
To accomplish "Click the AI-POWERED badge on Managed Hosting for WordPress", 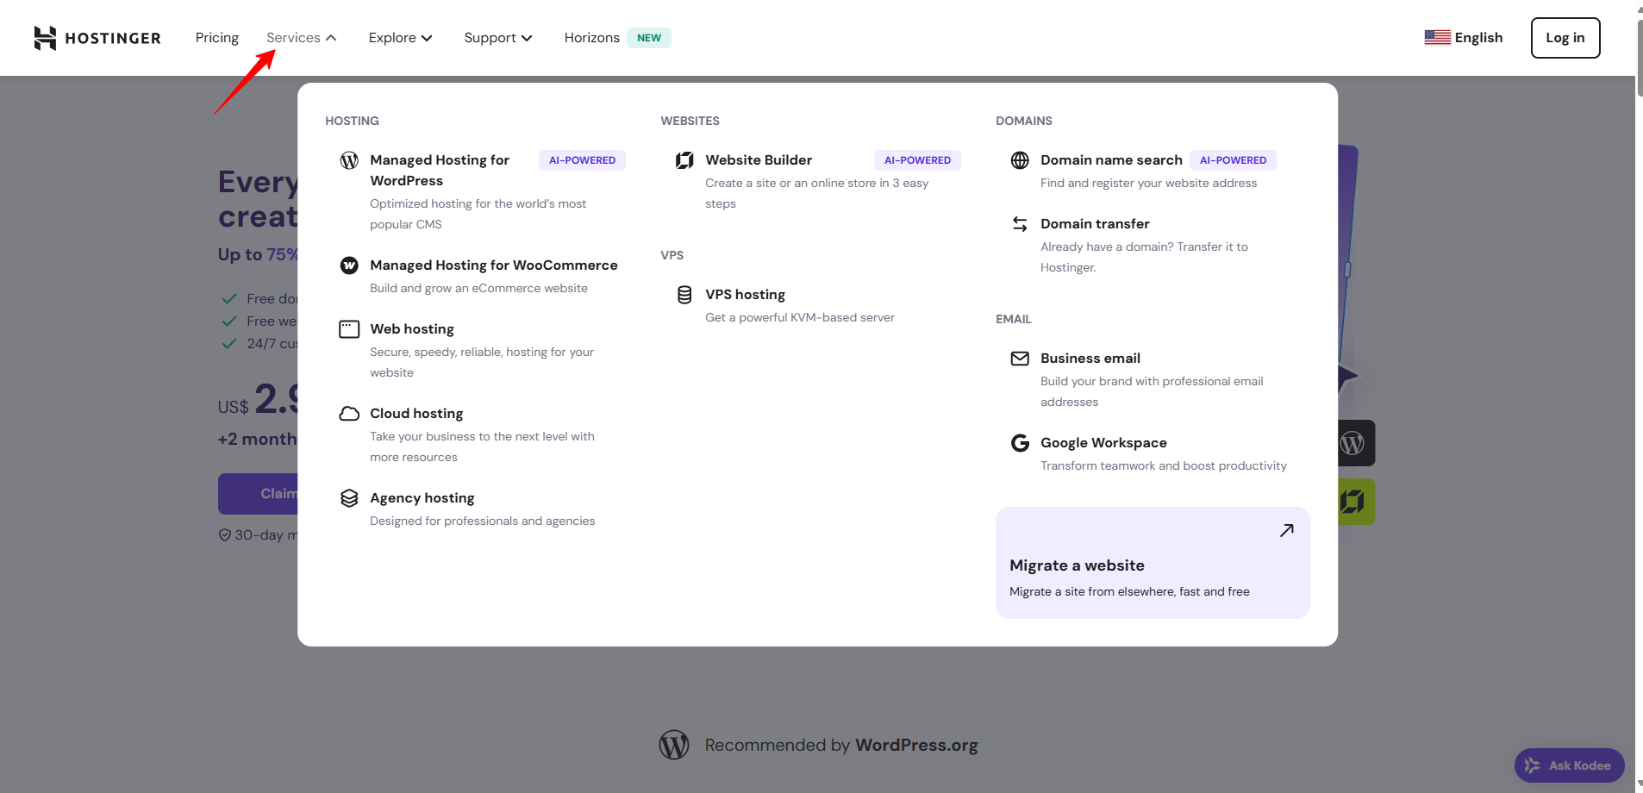I will pos(582,160).
